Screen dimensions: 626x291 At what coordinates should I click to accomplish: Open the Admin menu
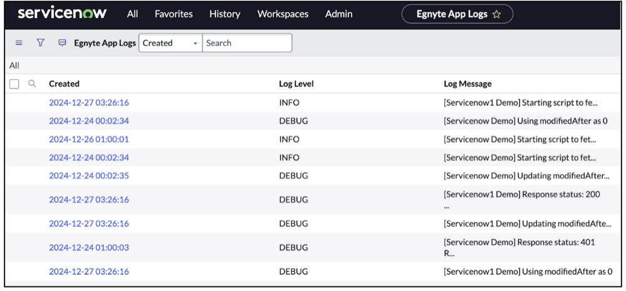pos(338,14)
